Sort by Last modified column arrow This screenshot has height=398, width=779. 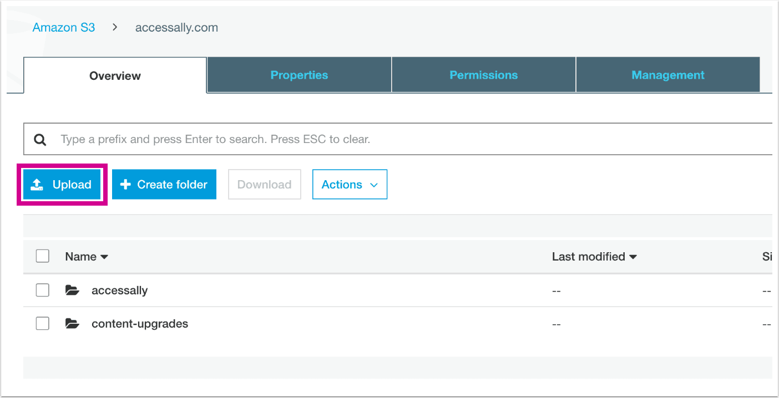pyautogui.click(x=633, y=257)
